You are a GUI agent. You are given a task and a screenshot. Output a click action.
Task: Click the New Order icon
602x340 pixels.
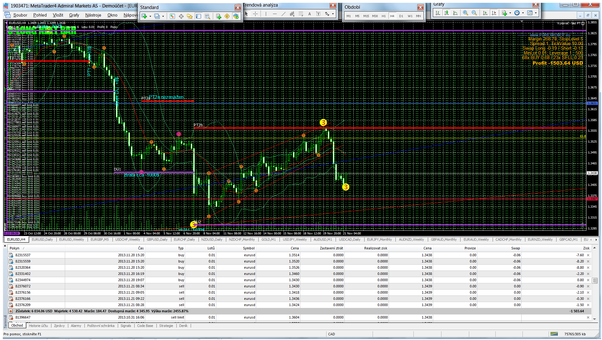click(218, 16)
